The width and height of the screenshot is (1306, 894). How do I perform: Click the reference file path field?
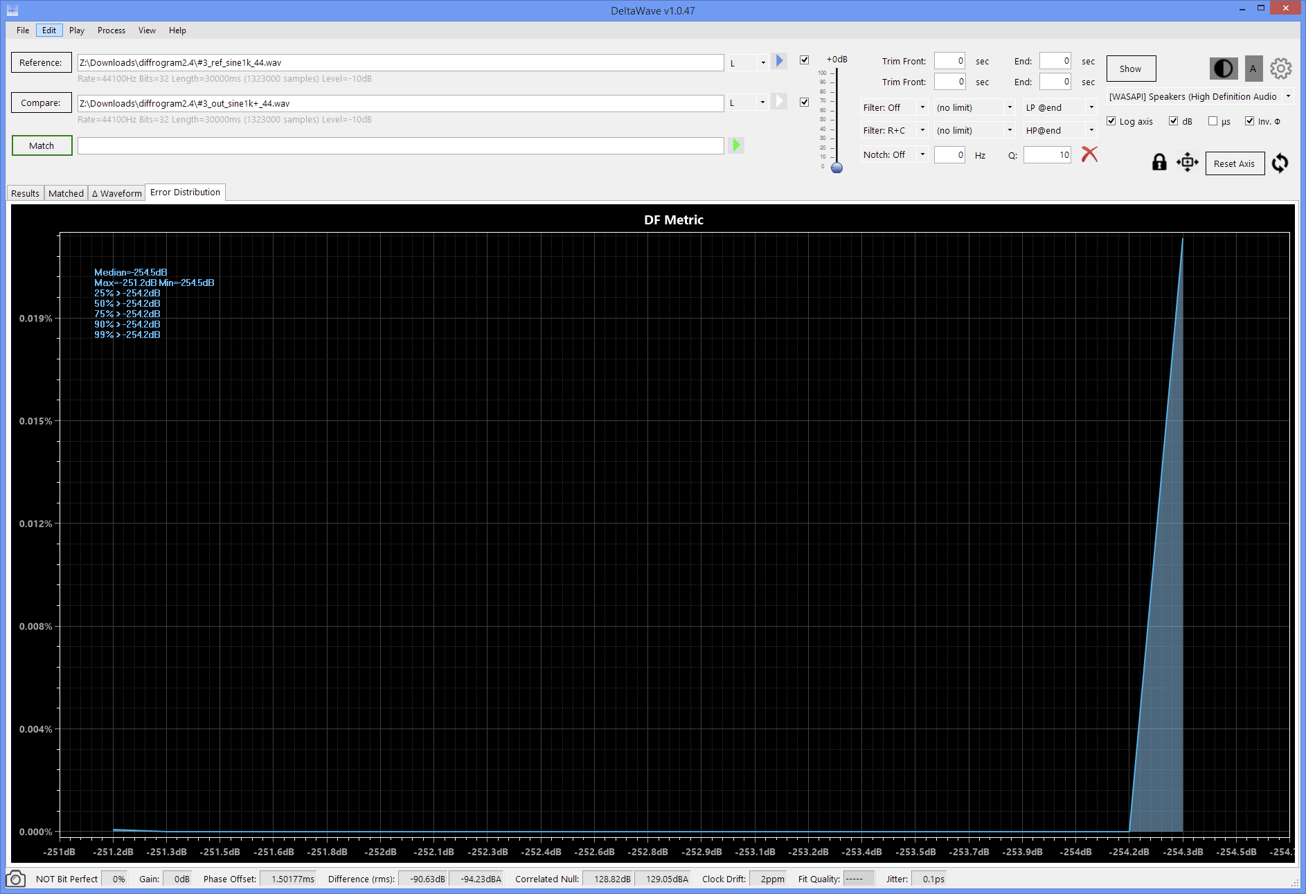(x=400, y=62)
